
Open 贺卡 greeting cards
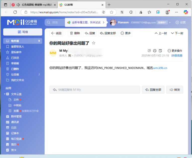[14, 150]
